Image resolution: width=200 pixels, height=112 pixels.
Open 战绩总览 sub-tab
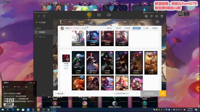coord(109,28)
